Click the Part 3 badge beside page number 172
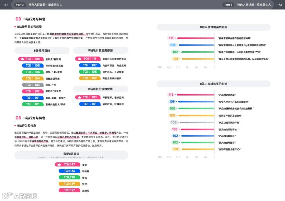This screenshot has height=201, width=285. [x=228, y=5]
